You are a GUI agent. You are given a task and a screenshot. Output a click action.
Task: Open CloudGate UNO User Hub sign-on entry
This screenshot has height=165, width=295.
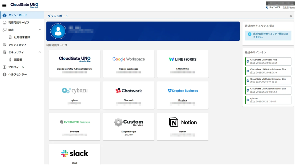(x=268, y=61)
